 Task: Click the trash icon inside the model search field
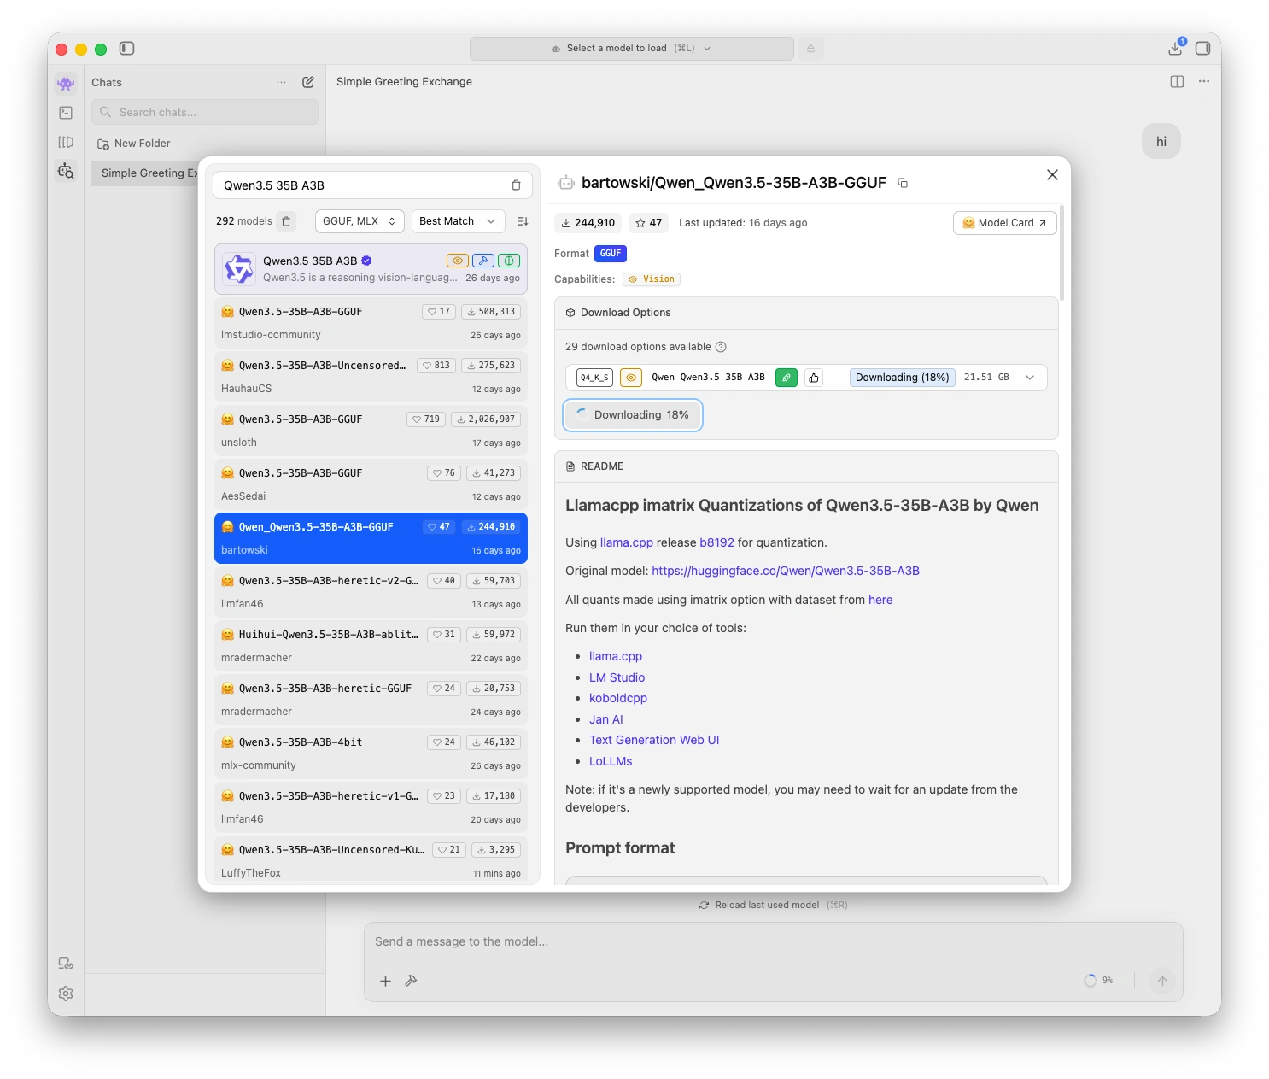tap(516, 185)
